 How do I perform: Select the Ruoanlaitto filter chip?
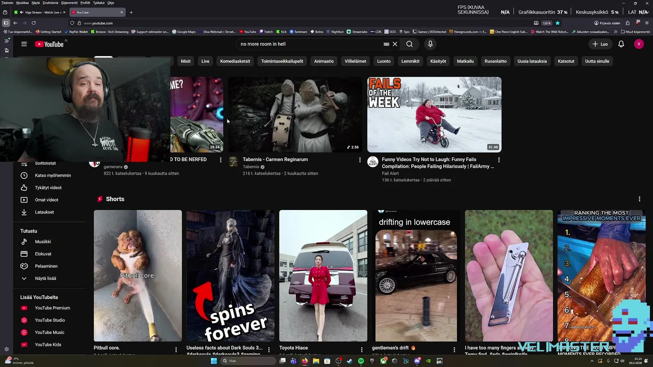pyautogui.click(x=495, y=61)
